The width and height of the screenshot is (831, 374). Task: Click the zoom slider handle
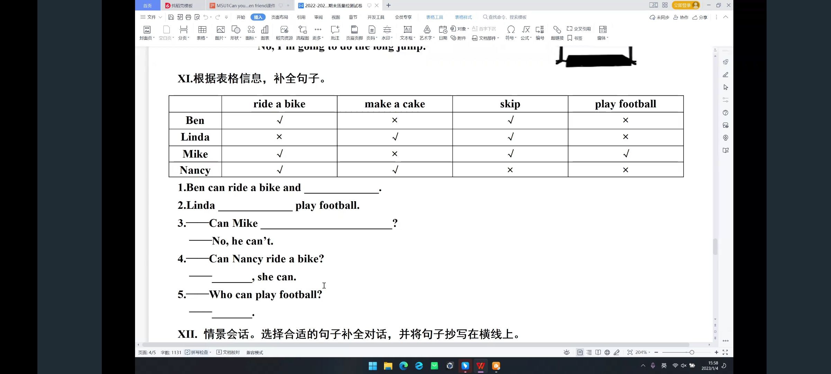[x=692, y=352]
